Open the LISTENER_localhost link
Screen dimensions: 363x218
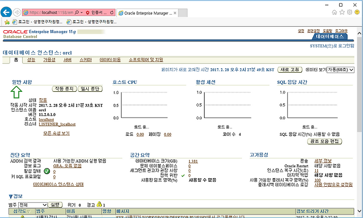click(x=57, y=124)
